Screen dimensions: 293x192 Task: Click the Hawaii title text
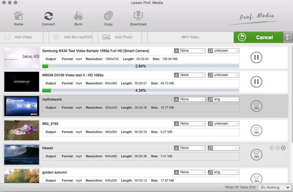[x=48, y=148]
